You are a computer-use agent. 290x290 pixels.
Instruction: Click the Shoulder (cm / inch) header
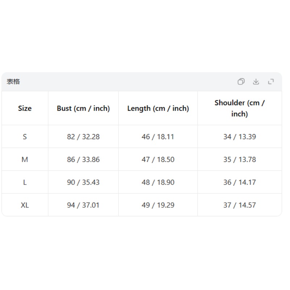click(x=240, y=108)
